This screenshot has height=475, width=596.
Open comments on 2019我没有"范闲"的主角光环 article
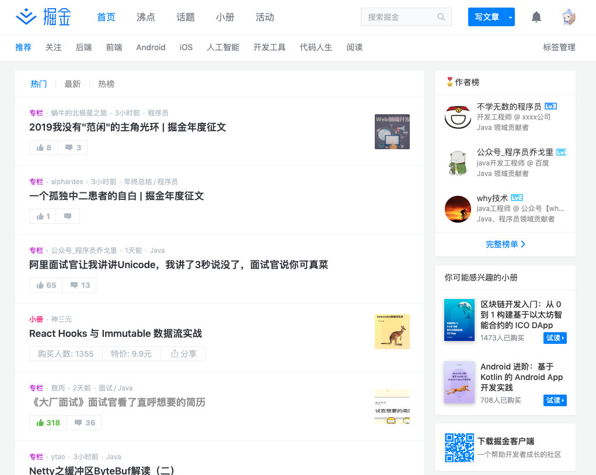click(x=72, y=147)
